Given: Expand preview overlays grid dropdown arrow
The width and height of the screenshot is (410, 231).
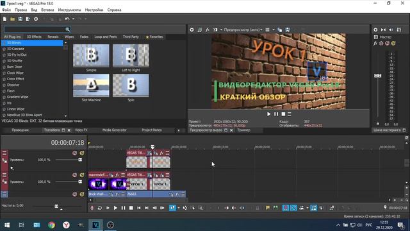Looking at the screenshot, I should 274,30.
